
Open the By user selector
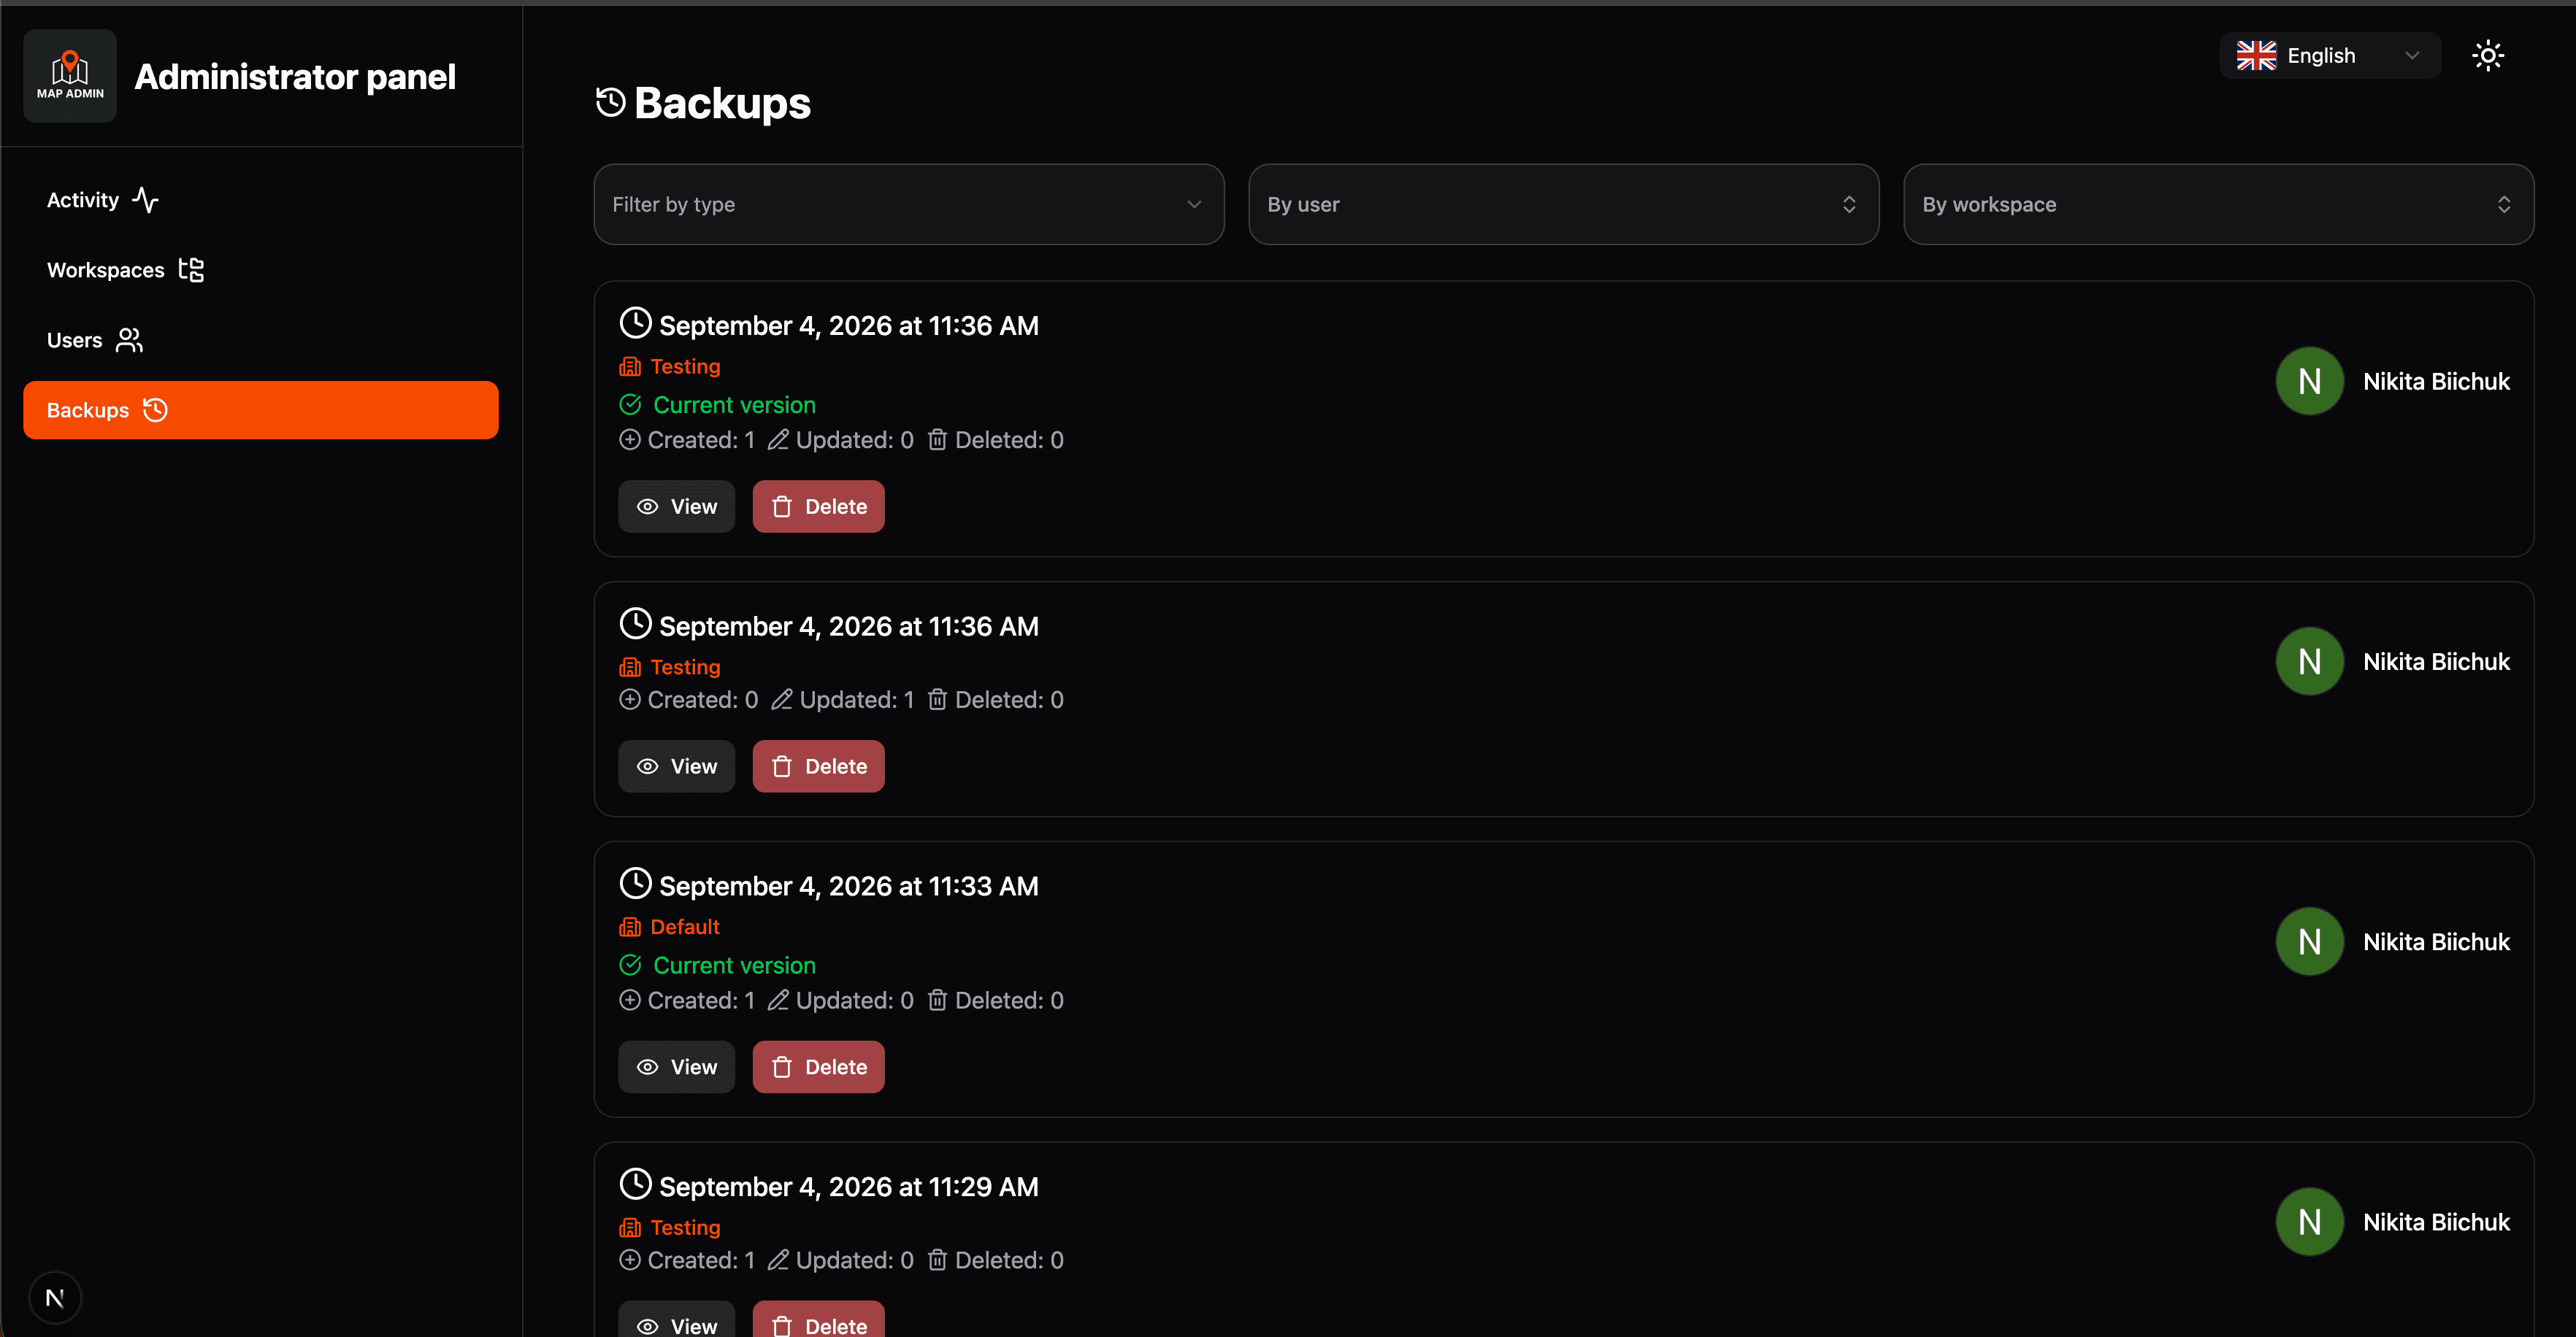pos(1564,204)
